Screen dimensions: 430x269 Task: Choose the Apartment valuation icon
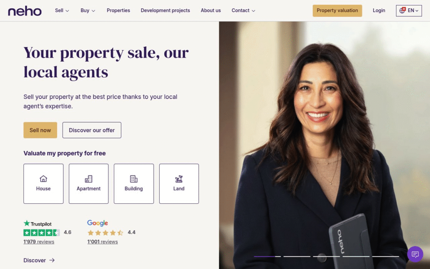pos(89,179)
